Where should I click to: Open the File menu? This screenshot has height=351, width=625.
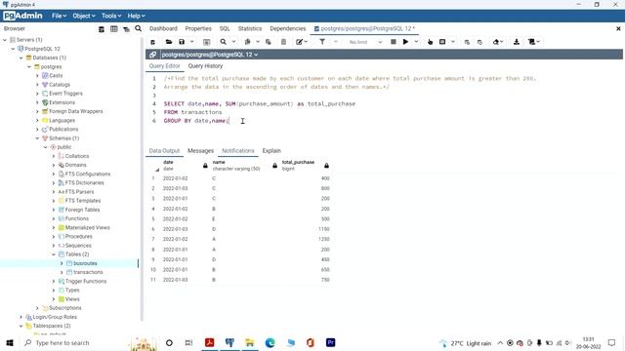(59, 16)
